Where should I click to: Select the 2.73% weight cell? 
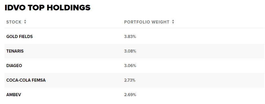130,80
